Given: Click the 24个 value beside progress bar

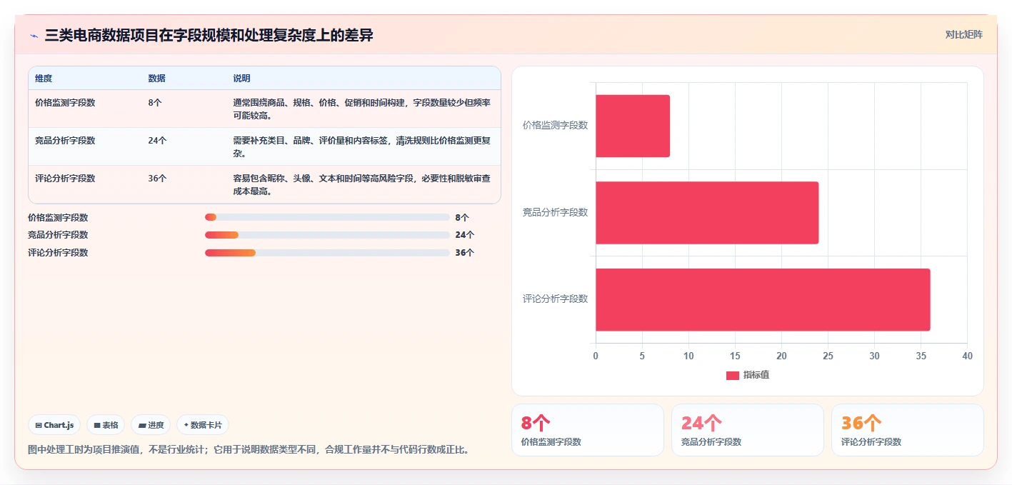Looking at the screenshot, I should pyautogui.click(x=464, y=235).
